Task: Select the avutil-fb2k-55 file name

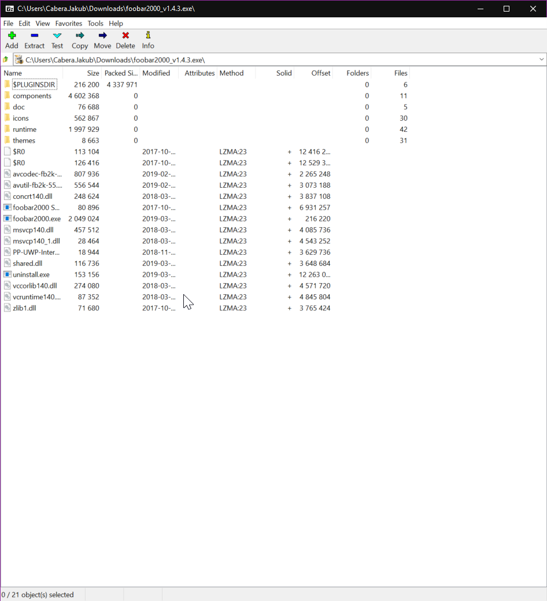Action: pyautogui.click(x=38, y=185)
